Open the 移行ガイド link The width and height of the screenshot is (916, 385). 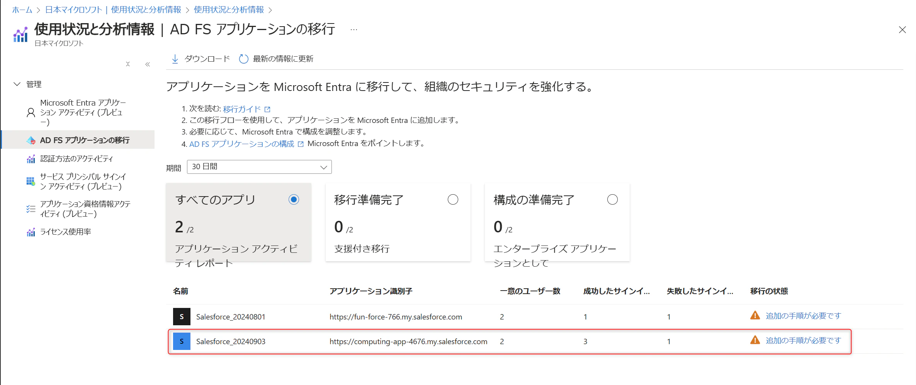(242, 109)
